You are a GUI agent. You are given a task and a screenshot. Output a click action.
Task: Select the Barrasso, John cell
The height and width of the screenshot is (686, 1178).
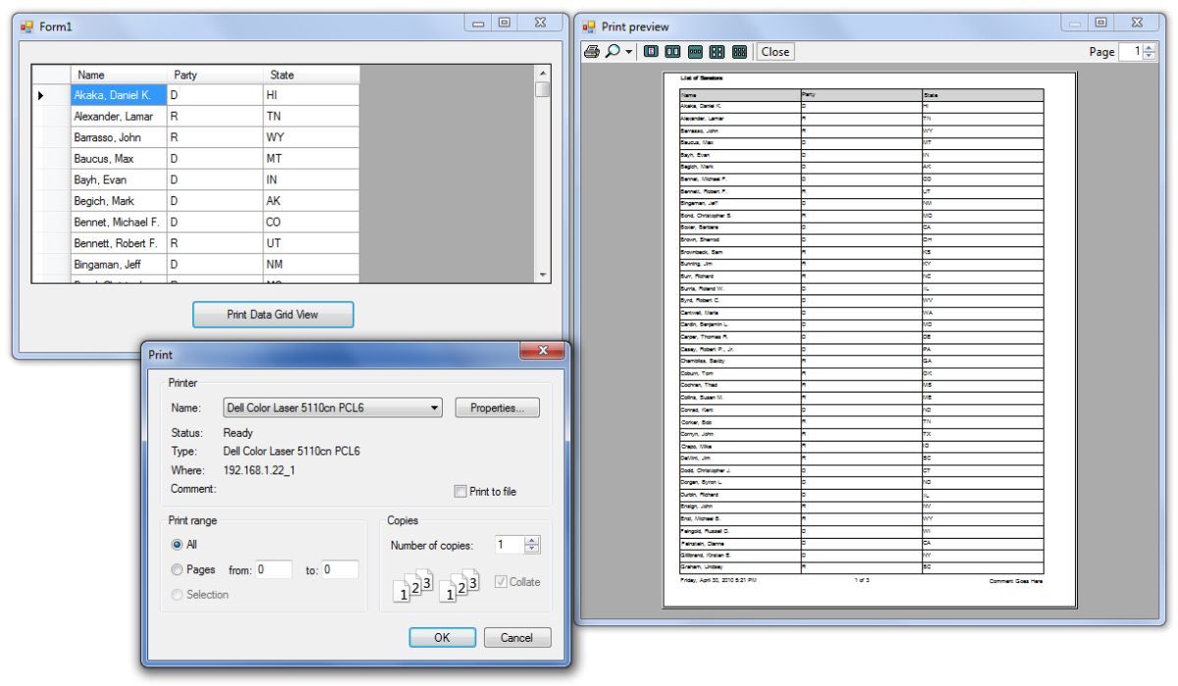coord(118,137)
